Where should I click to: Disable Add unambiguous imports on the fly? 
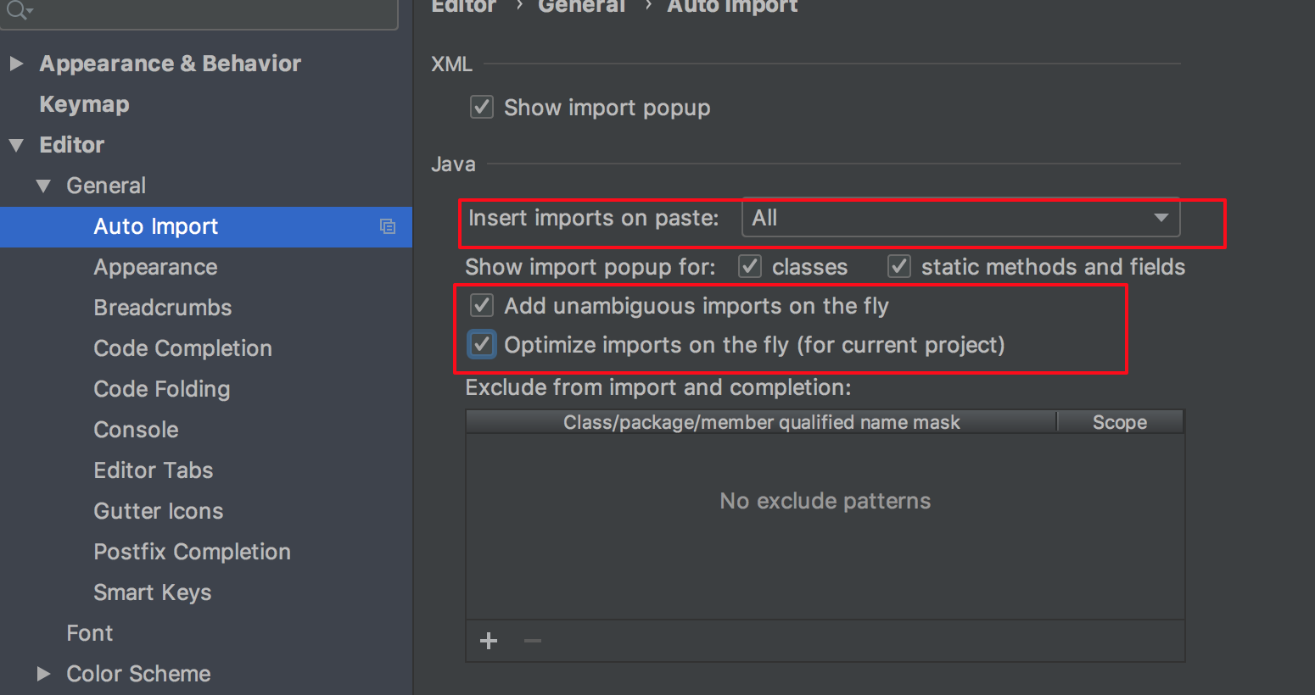pos(481,305)
